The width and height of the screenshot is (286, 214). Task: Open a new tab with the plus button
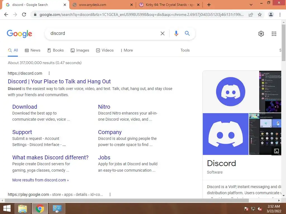point(209,5)
